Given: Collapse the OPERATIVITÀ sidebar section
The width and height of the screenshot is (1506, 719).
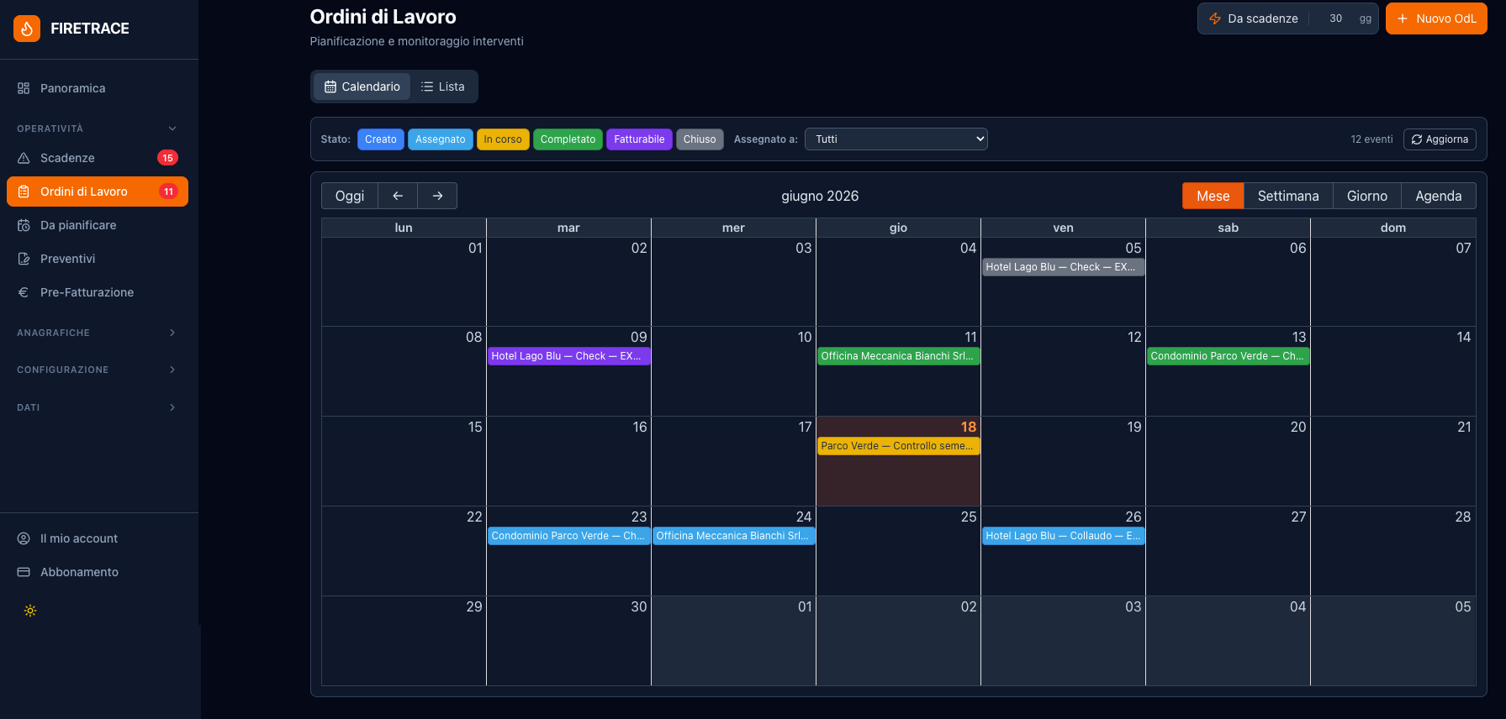Looking at the screenshot, I should [97, 129].
